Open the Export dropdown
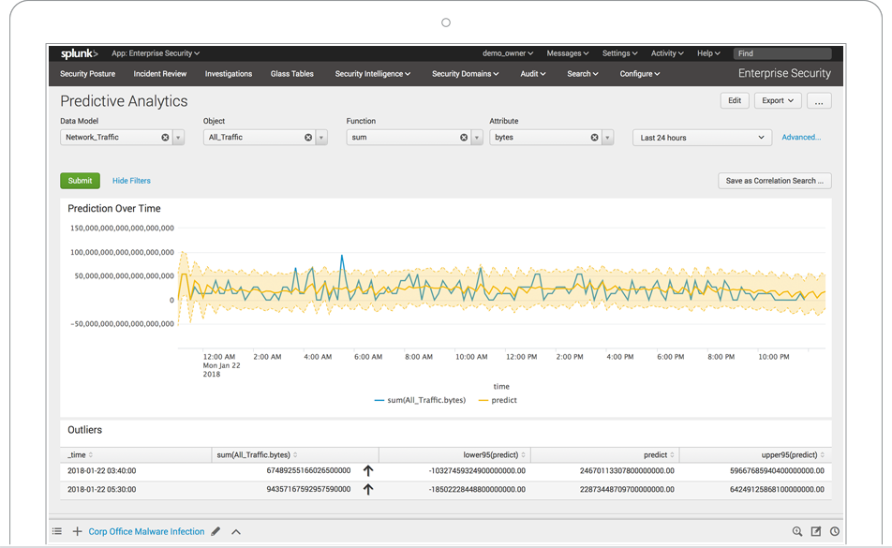The image size is (892, 548). [x=778, y=100]
